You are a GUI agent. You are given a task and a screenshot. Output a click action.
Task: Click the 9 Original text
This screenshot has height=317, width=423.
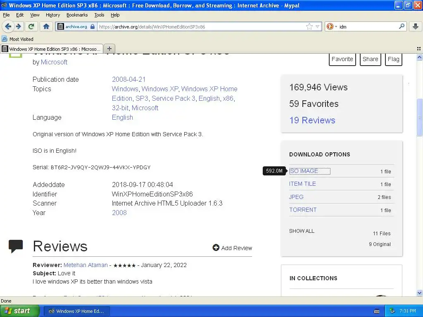(x=380, y=244)
